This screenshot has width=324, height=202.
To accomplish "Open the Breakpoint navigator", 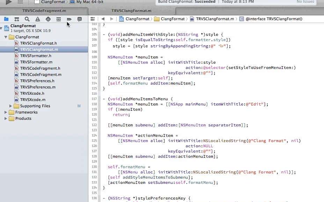I will pyautogui.click(x=69, y=19).
